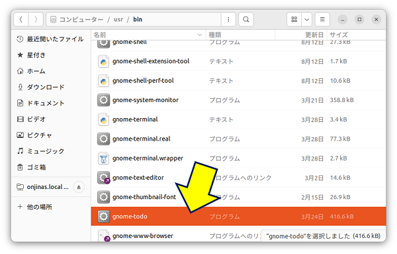Click size 10.6 kB of gnome-shell-perf-tool
The height and width of the screenshot is (254, 397).
coord(340,81)
